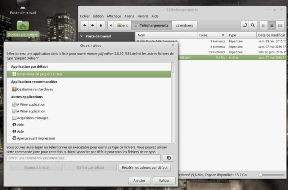This screenshot has height=190, width=288.
Task: Click the Valider button
Action: pyautogui.click(x=164, y=180)
